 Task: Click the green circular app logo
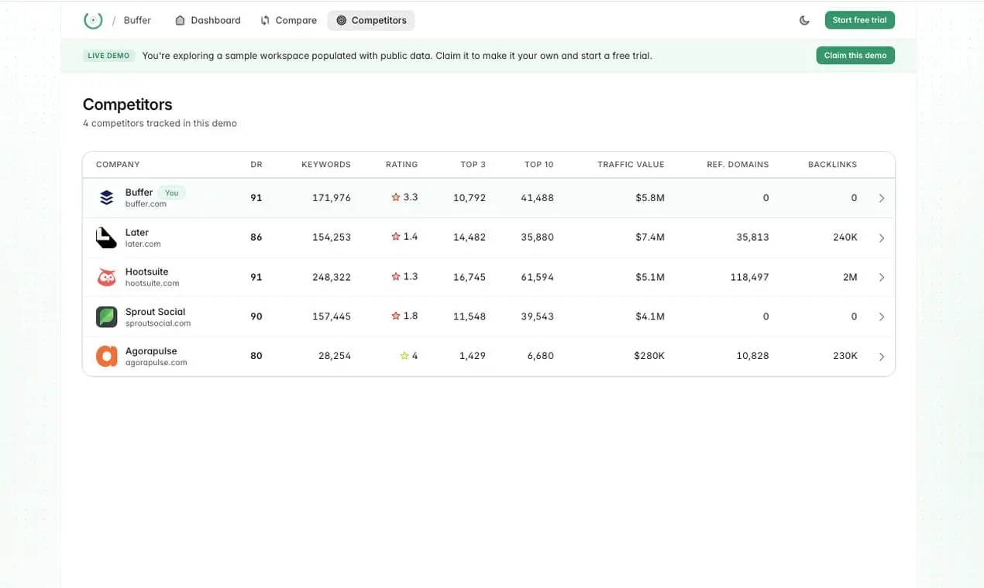coord(93,20)
